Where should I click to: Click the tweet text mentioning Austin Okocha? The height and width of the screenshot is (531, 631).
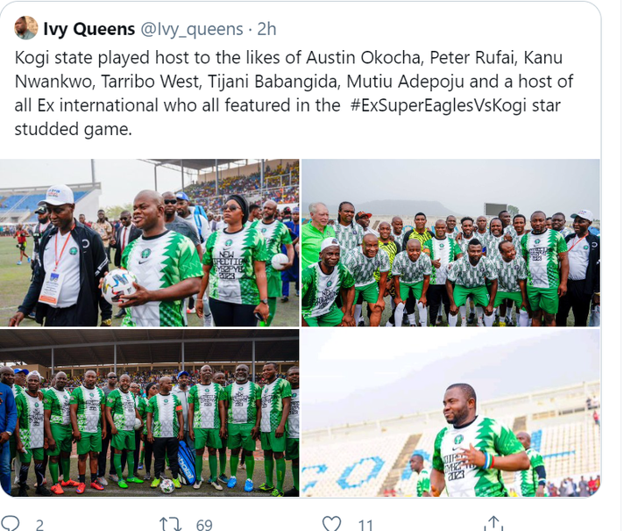[x=294, y=93]
